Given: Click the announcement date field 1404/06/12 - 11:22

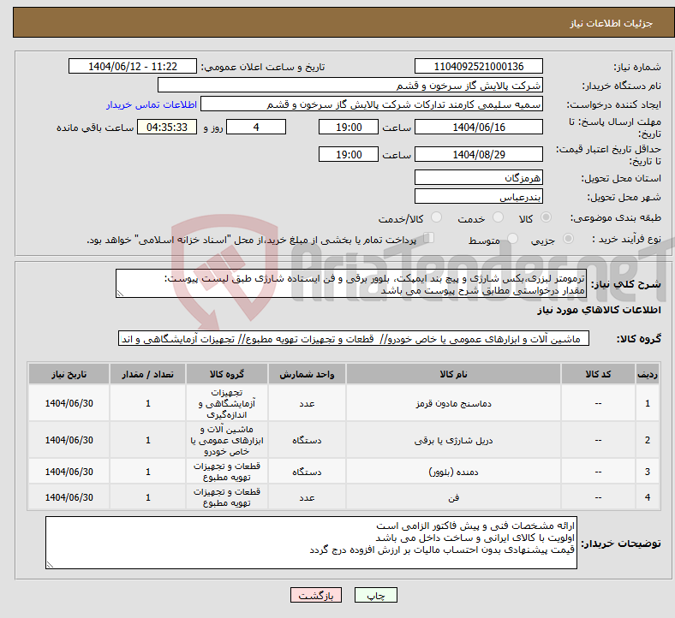Looking at the screenshot, I should pos(133,66).
